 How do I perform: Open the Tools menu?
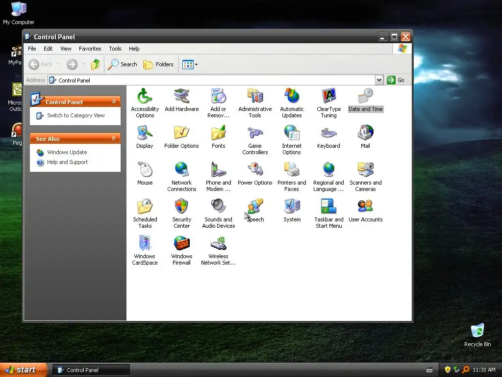pyautogui.click(x=115, y=49)
